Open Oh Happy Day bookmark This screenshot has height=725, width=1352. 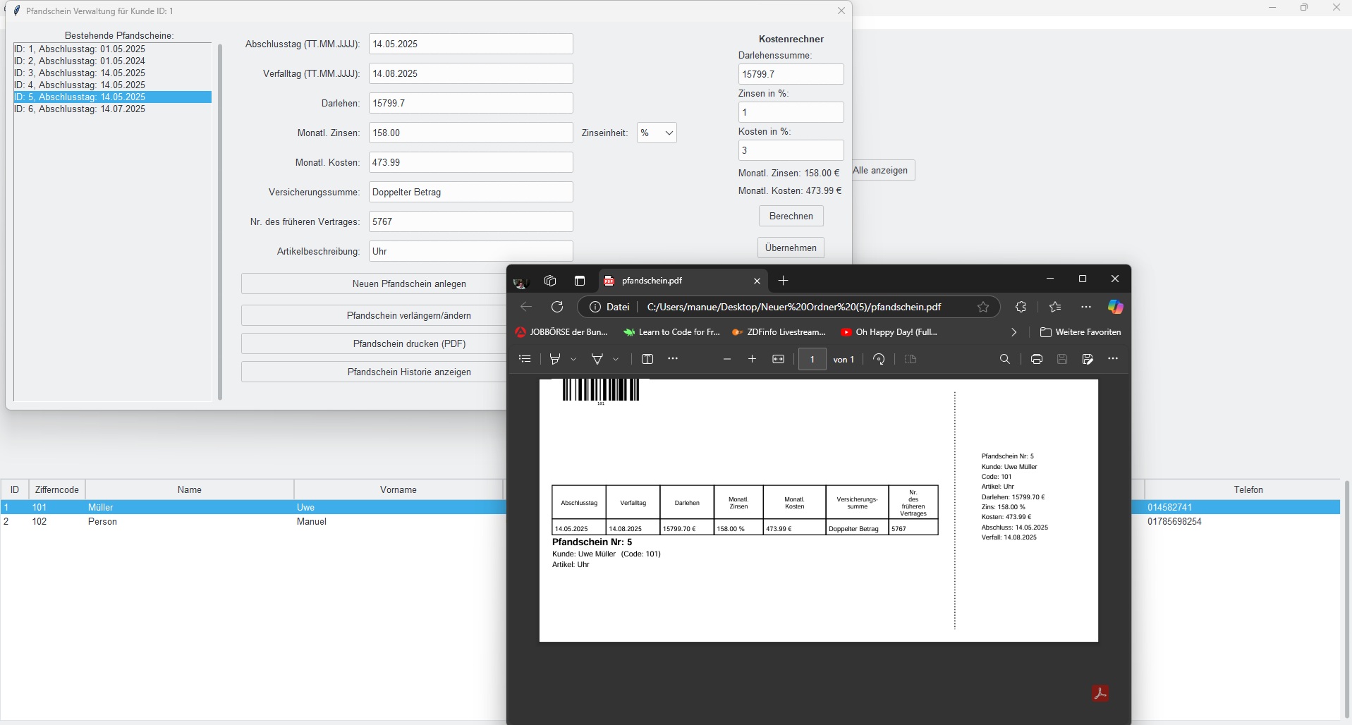click(x=889, y=332)
